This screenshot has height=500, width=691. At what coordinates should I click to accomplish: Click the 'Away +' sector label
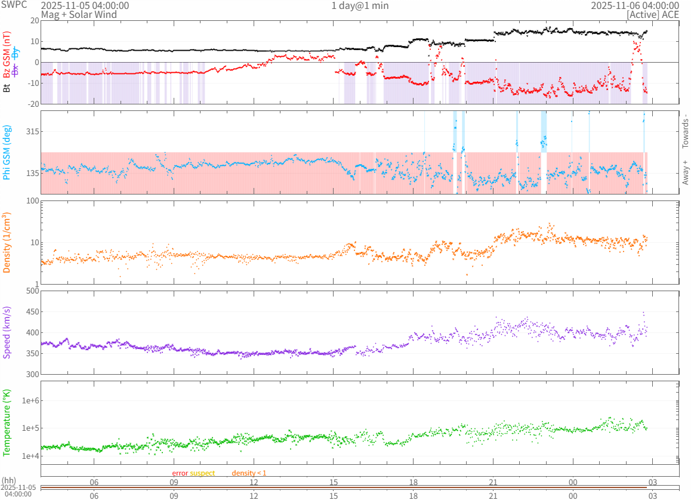[x=686, y=172]
